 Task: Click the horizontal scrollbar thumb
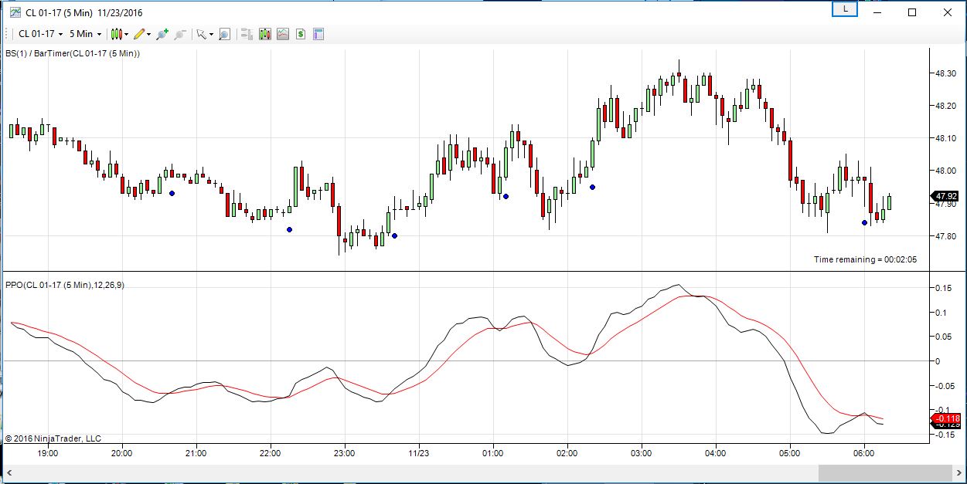click(884, 472)
